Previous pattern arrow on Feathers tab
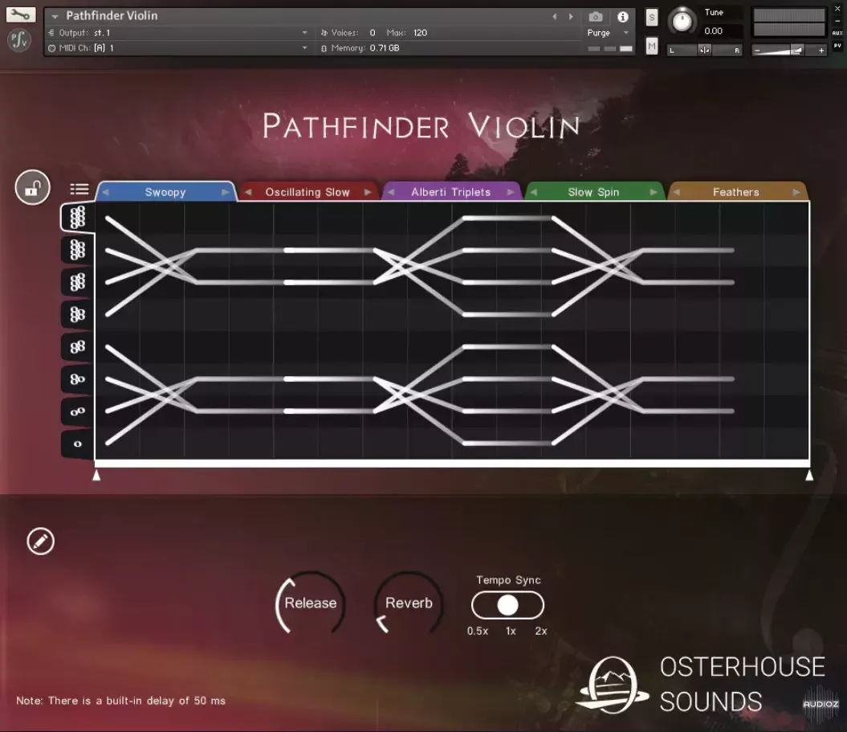The width and height of the screenshot is (847, 732). pos(676,193)
